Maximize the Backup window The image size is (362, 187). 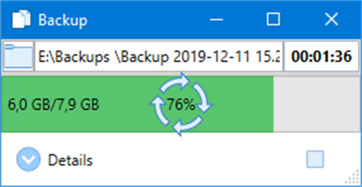click(x=273, y=19)
